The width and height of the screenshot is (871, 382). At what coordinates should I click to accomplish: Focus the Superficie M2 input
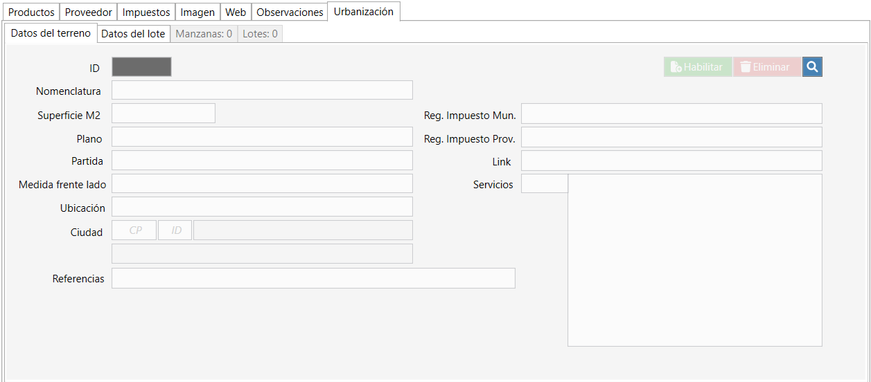pyautogui.click(x=163, y=113)
